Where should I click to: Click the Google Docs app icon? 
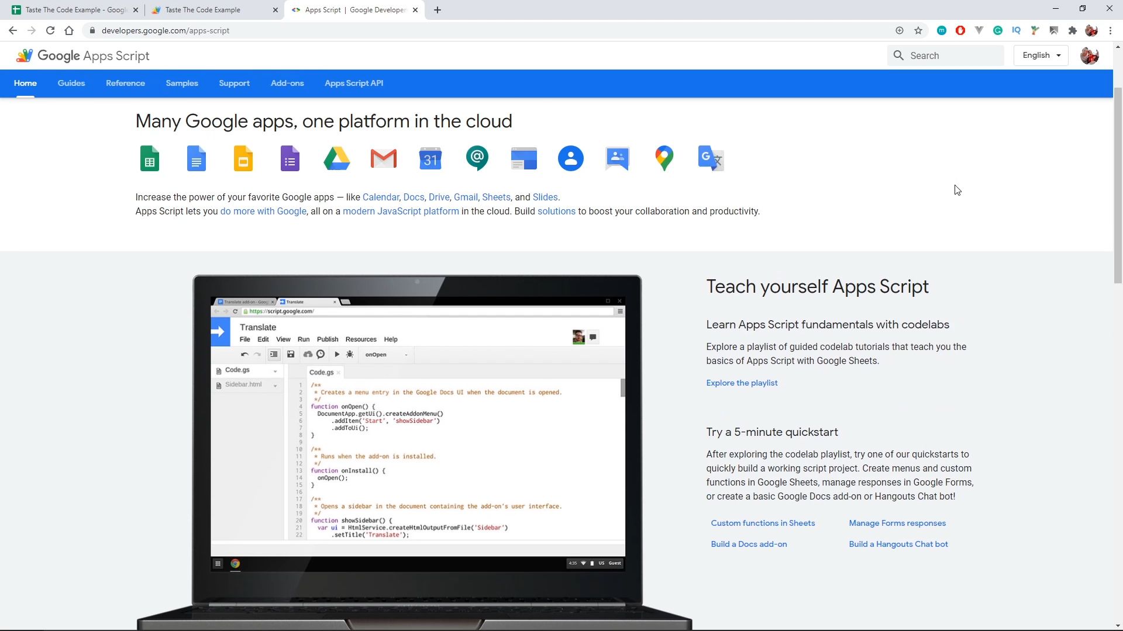[197, 158]
